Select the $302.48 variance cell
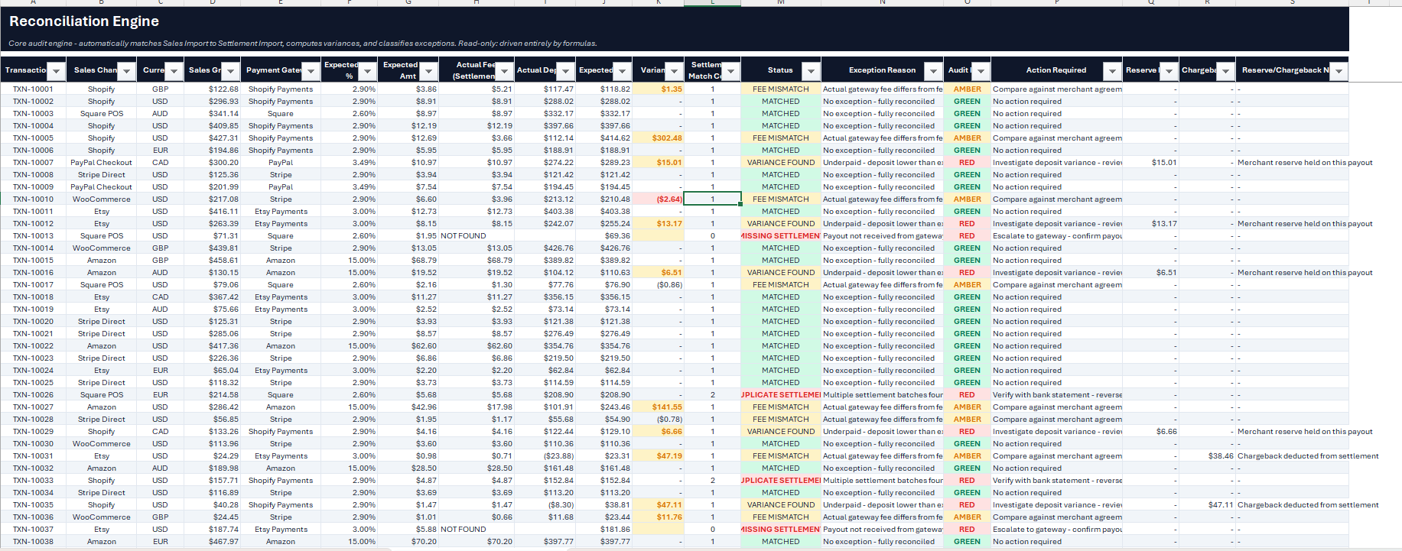The width and height of the screenshot is (1402, 551). [658, 138]
